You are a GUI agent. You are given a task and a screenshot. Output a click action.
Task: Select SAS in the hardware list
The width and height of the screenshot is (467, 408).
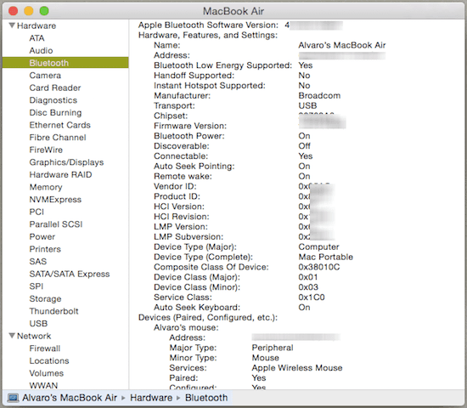coord(38,261)
